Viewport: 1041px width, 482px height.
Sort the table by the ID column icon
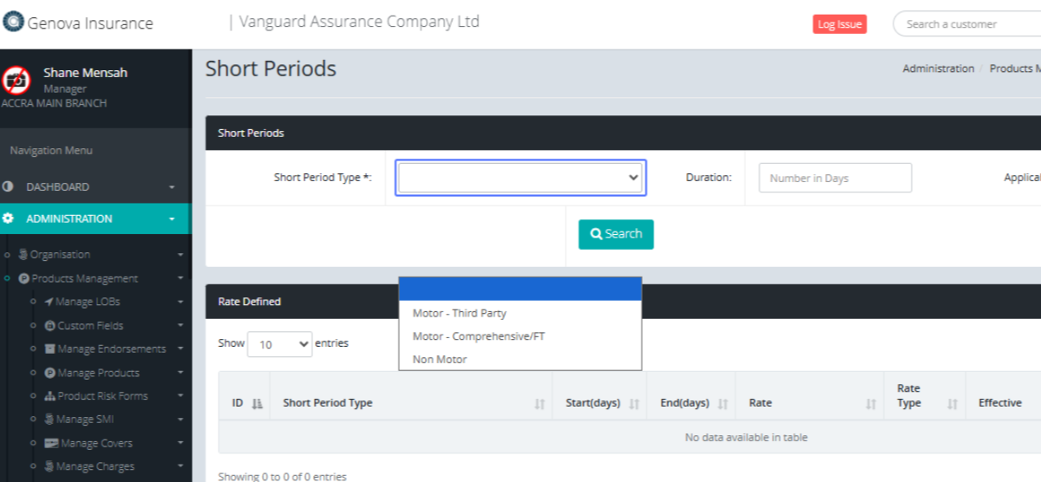(257, 403)
